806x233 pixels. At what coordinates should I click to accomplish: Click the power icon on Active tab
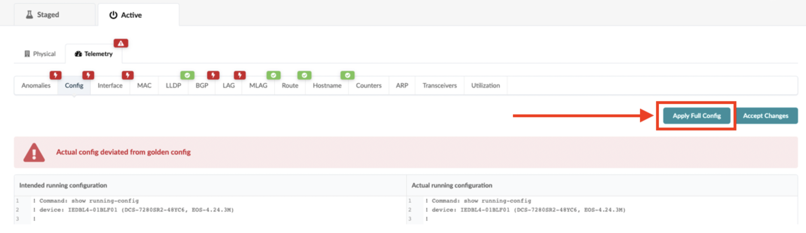tap(113, 15)
